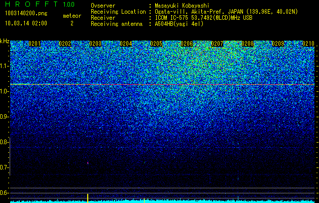This screenshot has width=319, height=203.
Task: Click time marker 0201
Action: point(34,44)
